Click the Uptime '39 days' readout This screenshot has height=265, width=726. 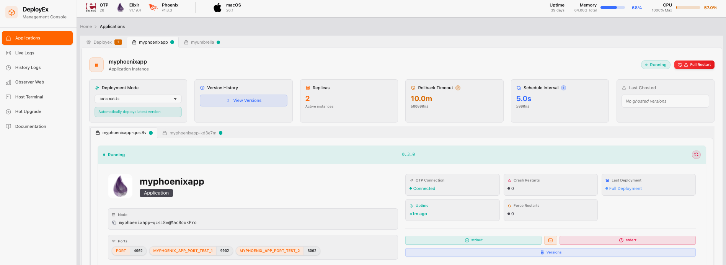click(558, 10)
